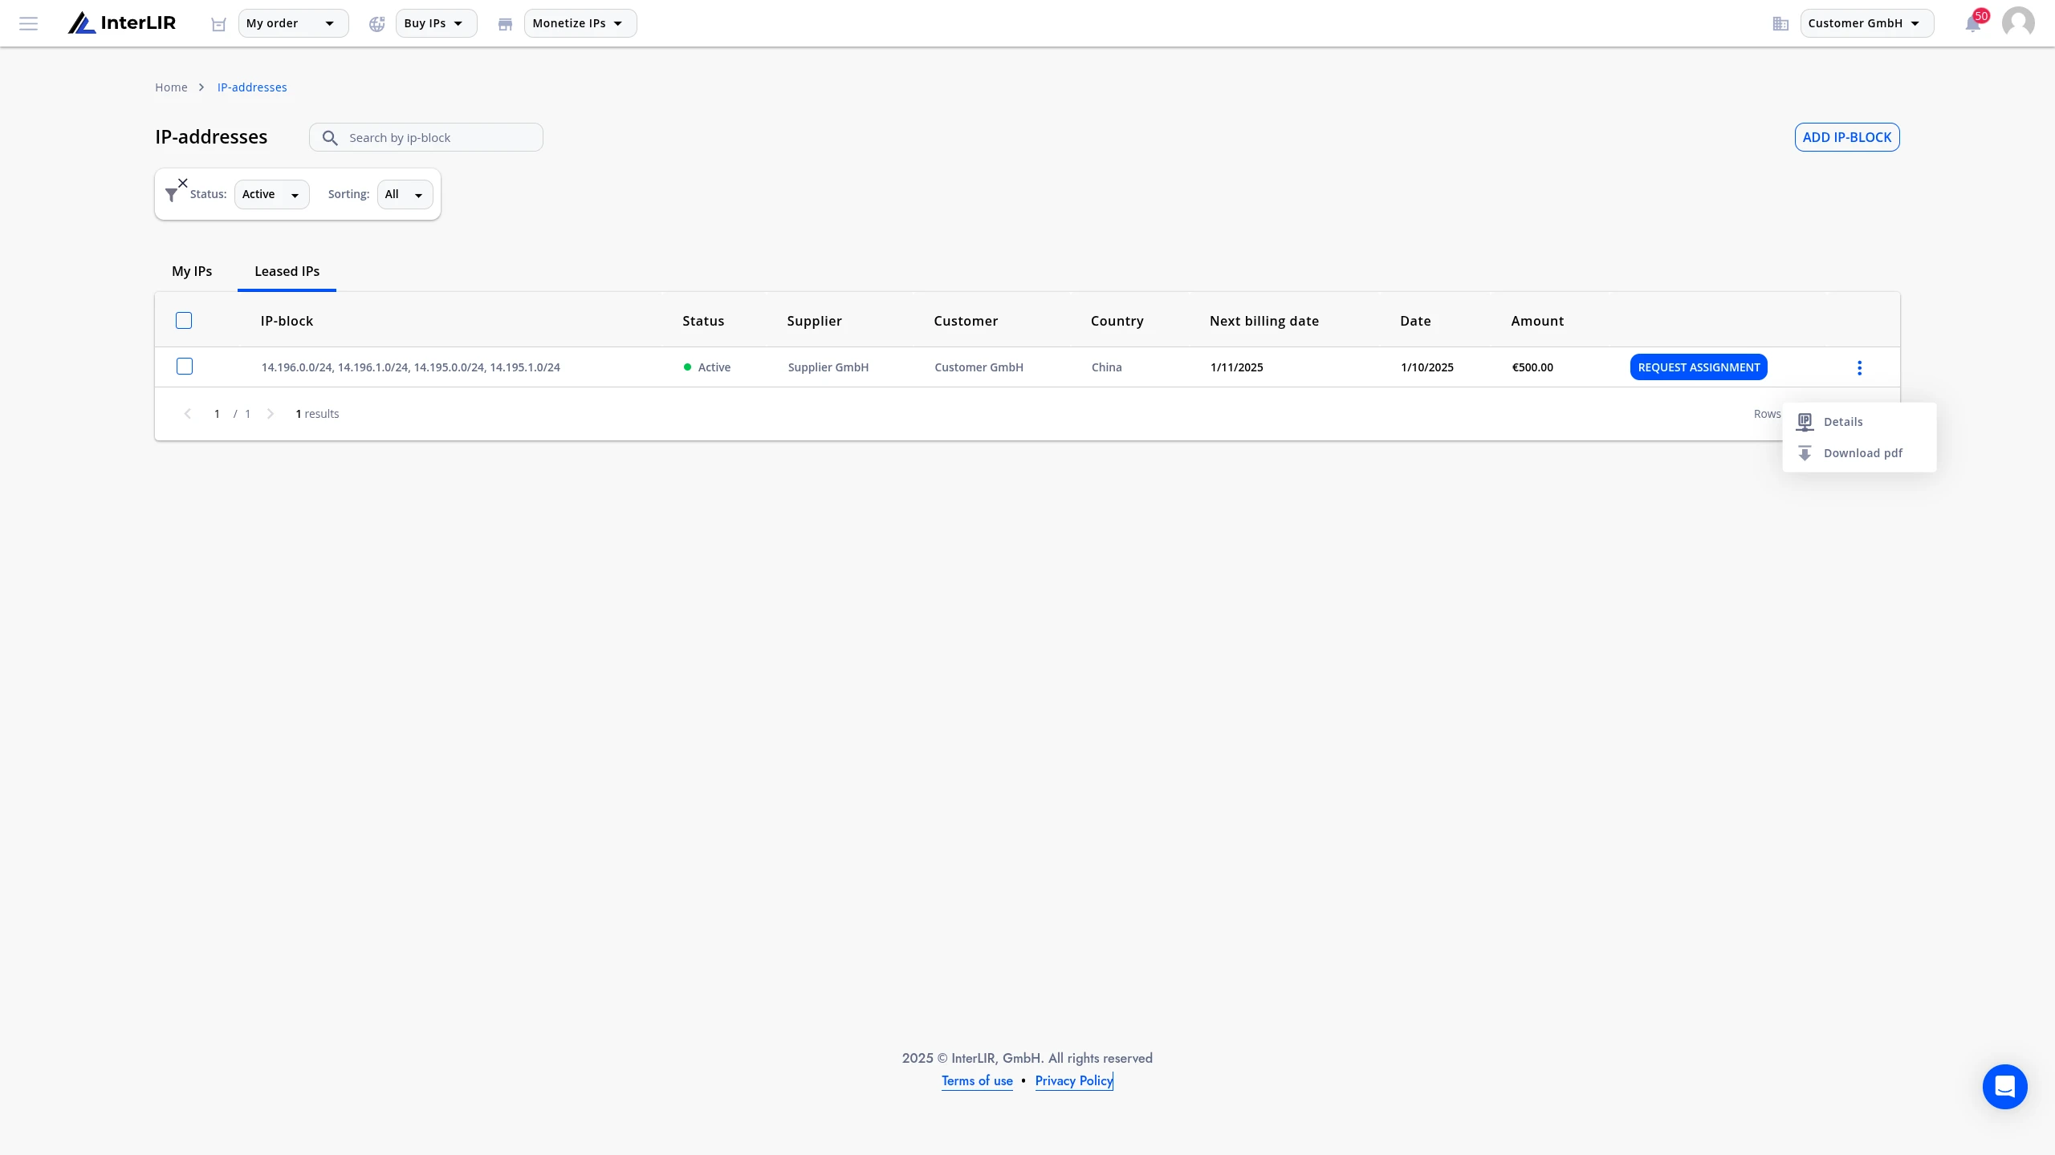Click the 1 results count text

tap(317, 414)
